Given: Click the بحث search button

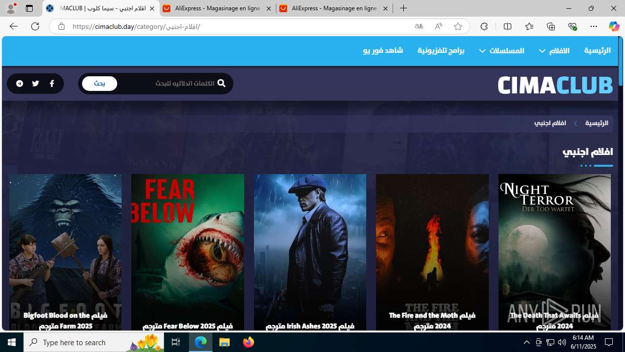Looking at the screenshot, I should 100,84.
